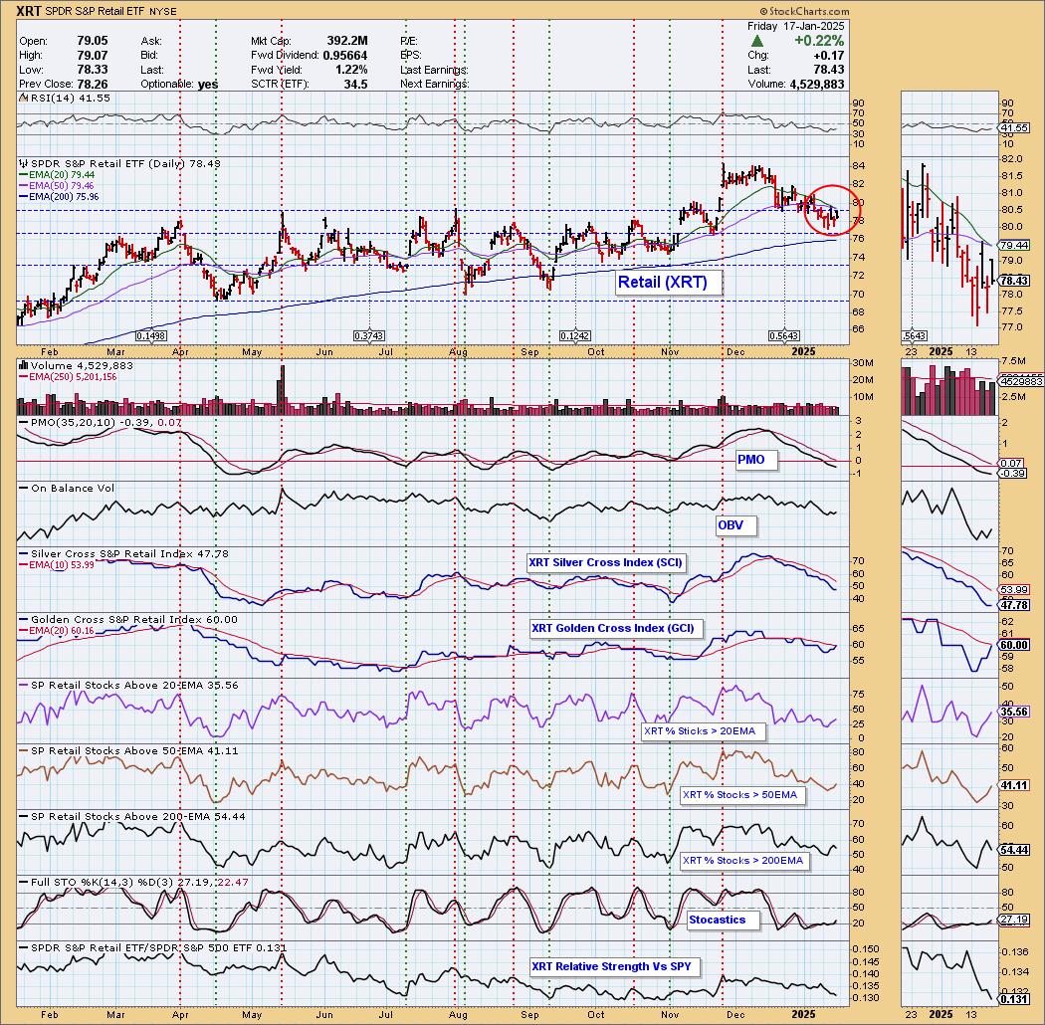
Task: Click the Optionable 'yes' value
Action: [208, 84]
